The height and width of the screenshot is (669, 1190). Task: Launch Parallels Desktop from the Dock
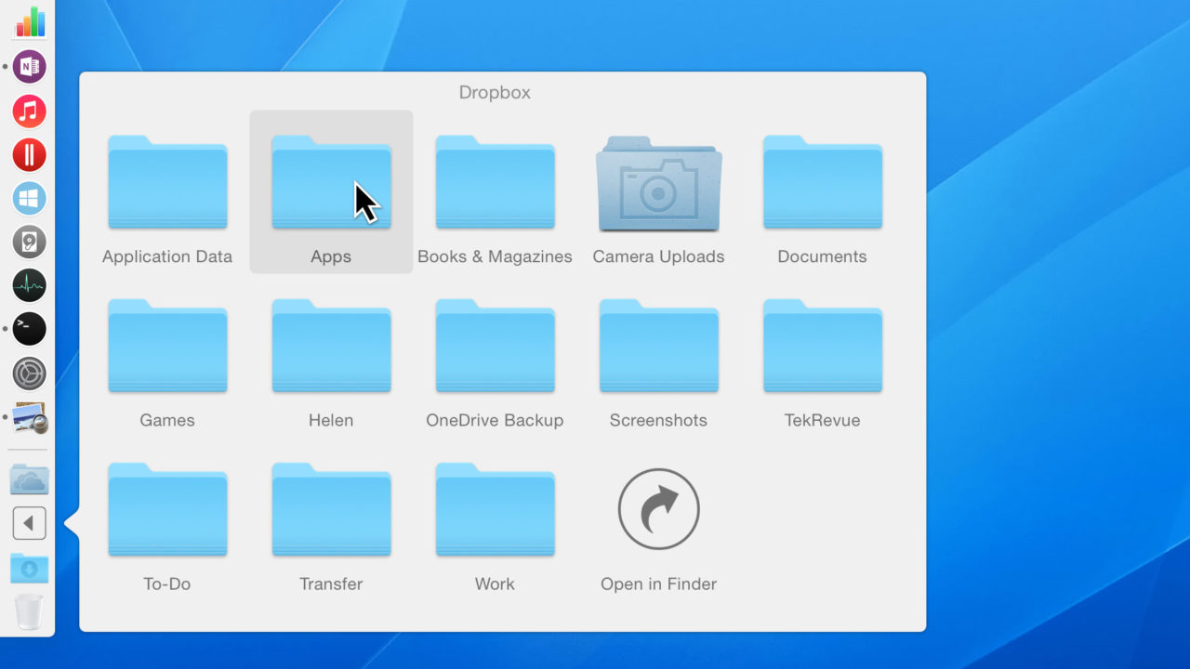tap(30, 154)
